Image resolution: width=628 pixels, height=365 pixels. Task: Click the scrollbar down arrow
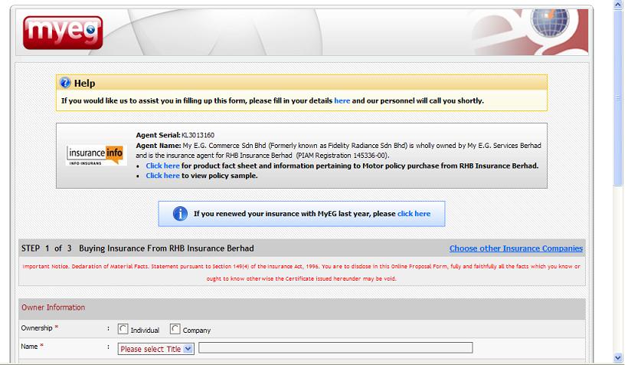[618, 357]
